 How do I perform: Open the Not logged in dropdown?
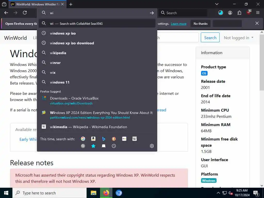[x=238, y=38]
